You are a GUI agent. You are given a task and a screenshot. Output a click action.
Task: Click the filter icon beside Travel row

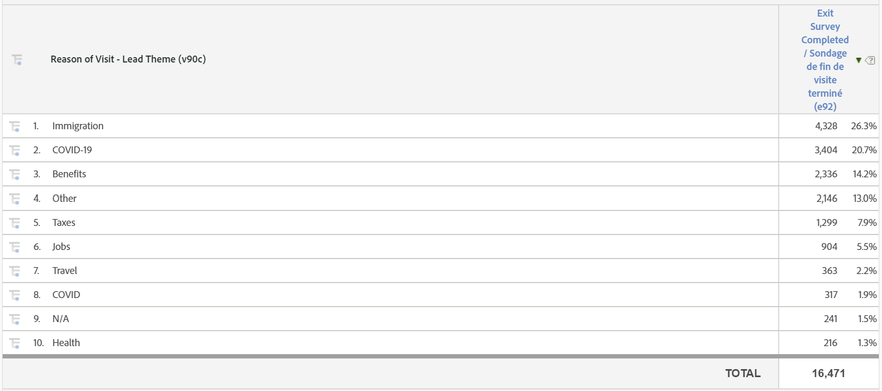[x=14, y=270]
